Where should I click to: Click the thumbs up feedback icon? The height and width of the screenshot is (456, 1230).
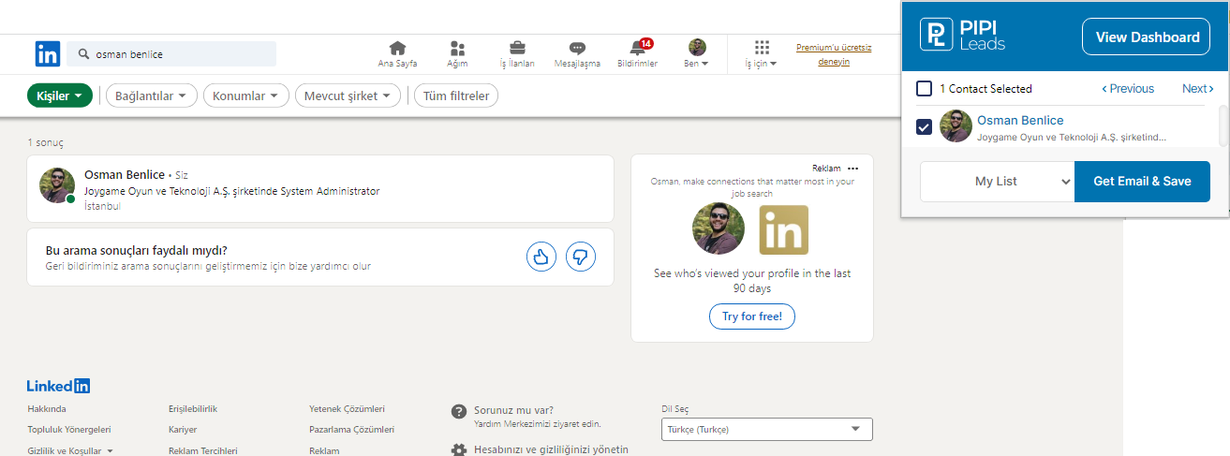pos(541,256)
